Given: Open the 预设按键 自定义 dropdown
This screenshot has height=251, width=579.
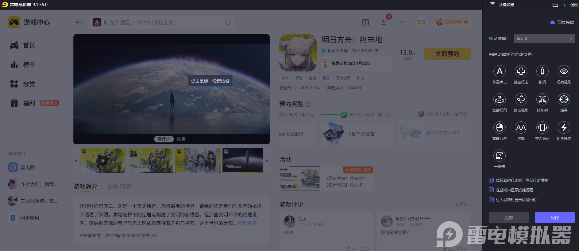Looking at the screenshot, I should pos(544,39).
